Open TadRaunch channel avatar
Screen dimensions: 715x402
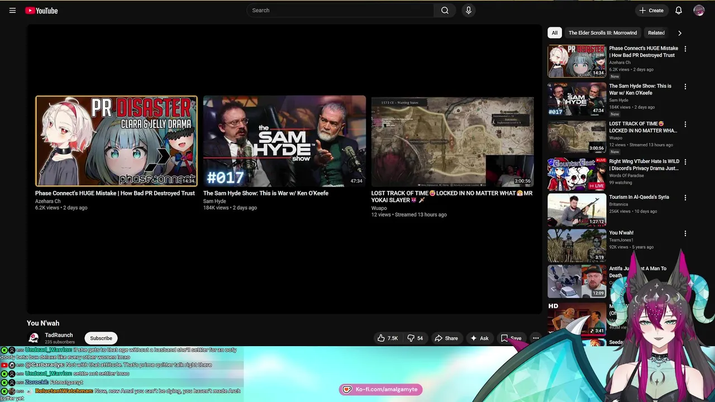(x=34, y=338)
